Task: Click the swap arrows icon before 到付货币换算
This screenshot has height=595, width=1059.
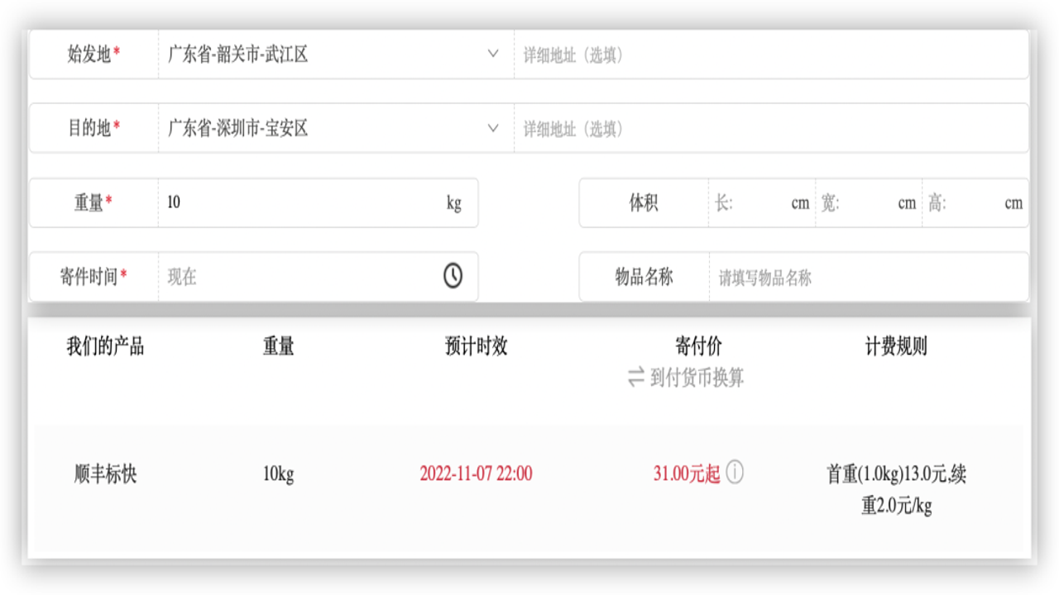Action: [635, 378]
